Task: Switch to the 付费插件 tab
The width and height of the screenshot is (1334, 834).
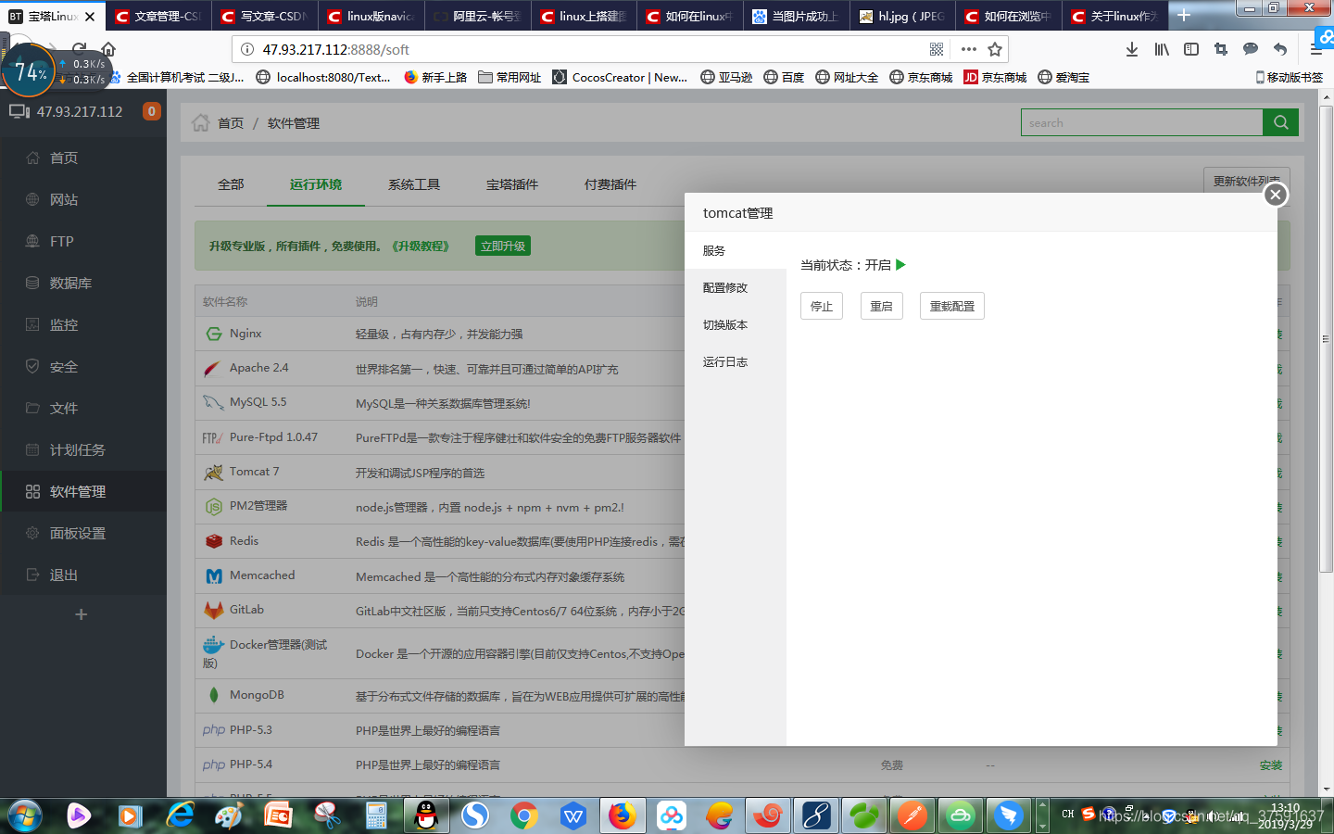Action: click(x=610, y=184)
